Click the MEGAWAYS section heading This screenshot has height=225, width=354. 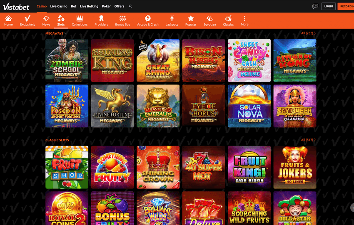[x=55, y=33]
